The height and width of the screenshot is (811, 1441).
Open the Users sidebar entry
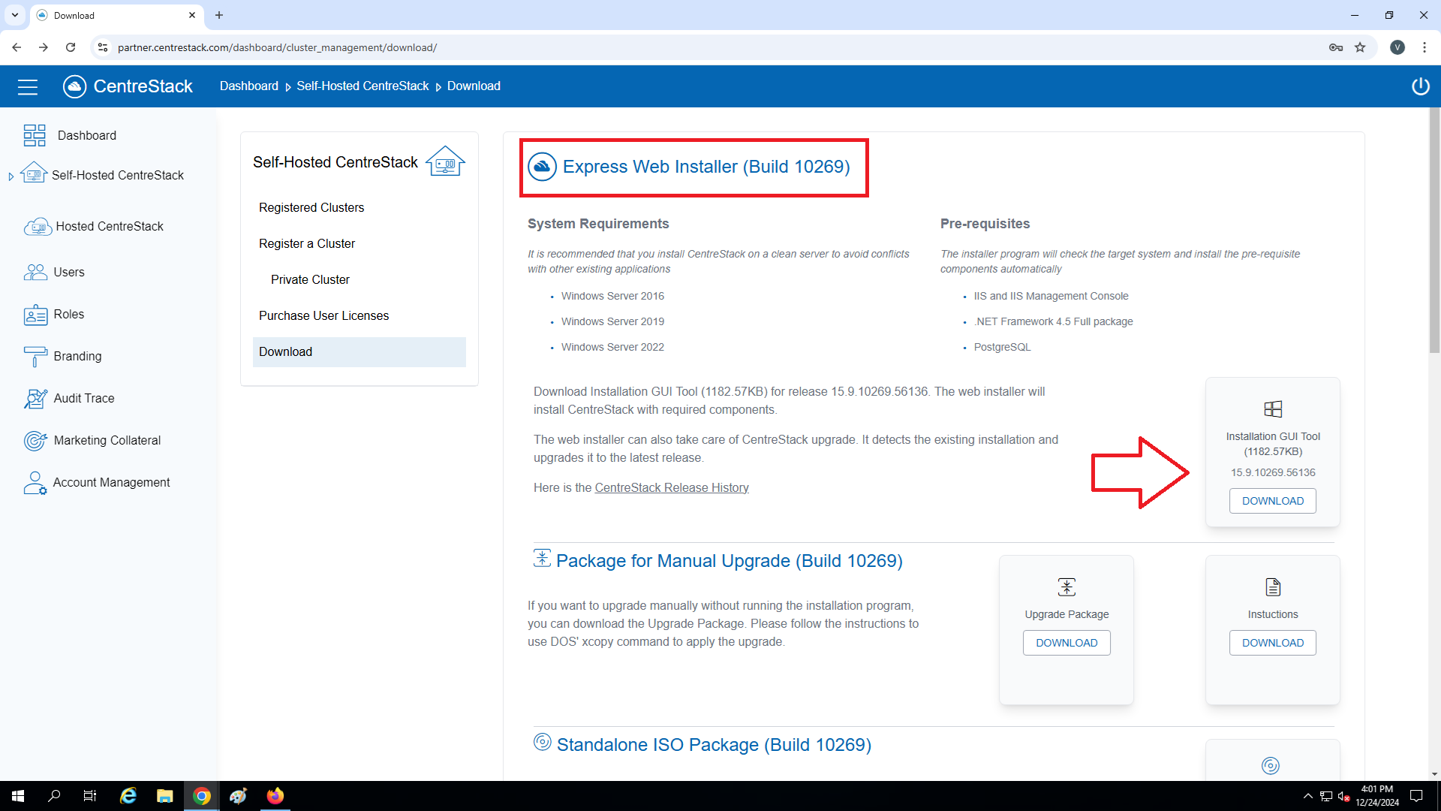(x=69, y=272)
